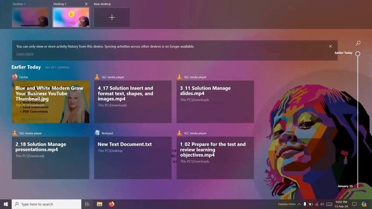The width and height of the screenshot is (372, 209).
Task: Close Desktop 2 virtual desktop
Action: click(x=86, y=4)
